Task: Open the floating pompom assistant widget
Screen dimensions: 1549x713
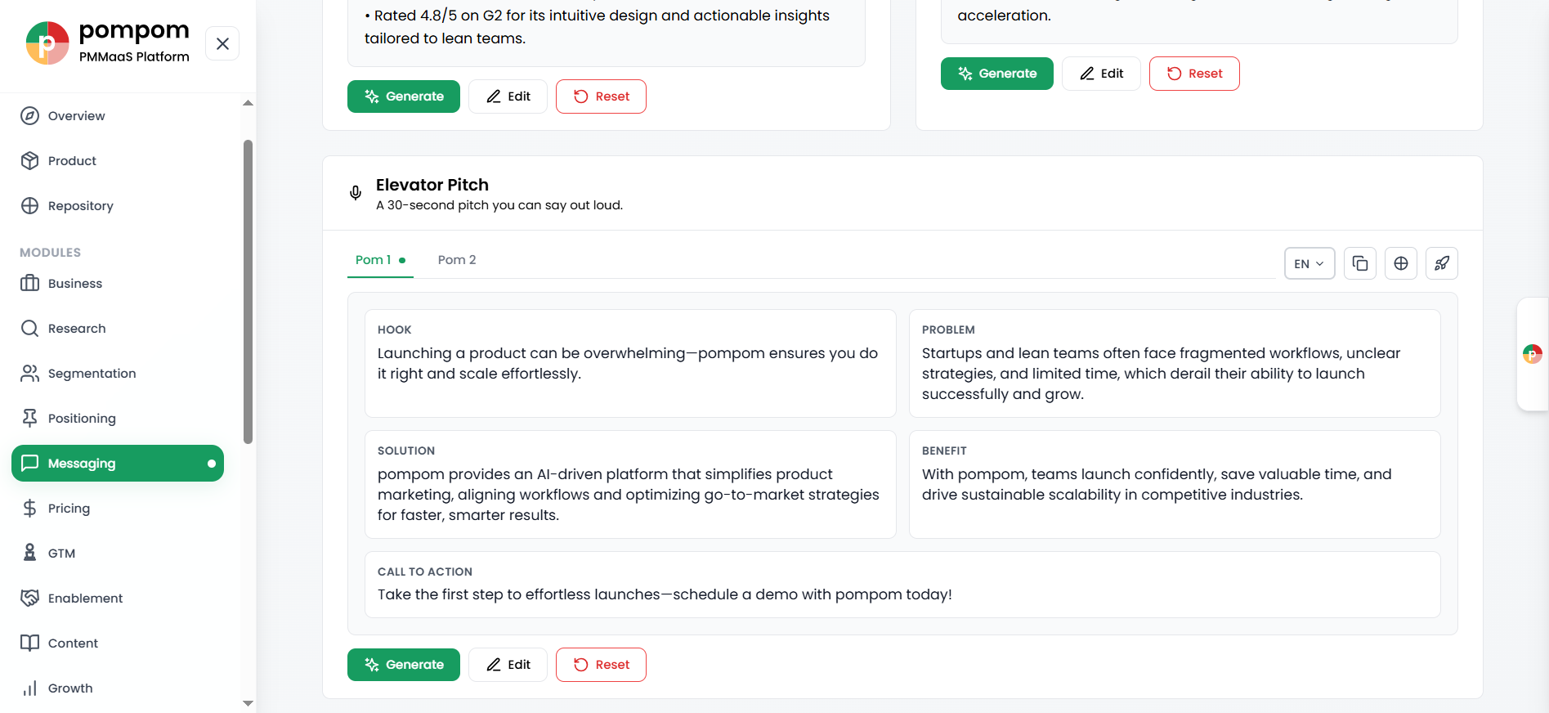Action: click(1533, 354)
